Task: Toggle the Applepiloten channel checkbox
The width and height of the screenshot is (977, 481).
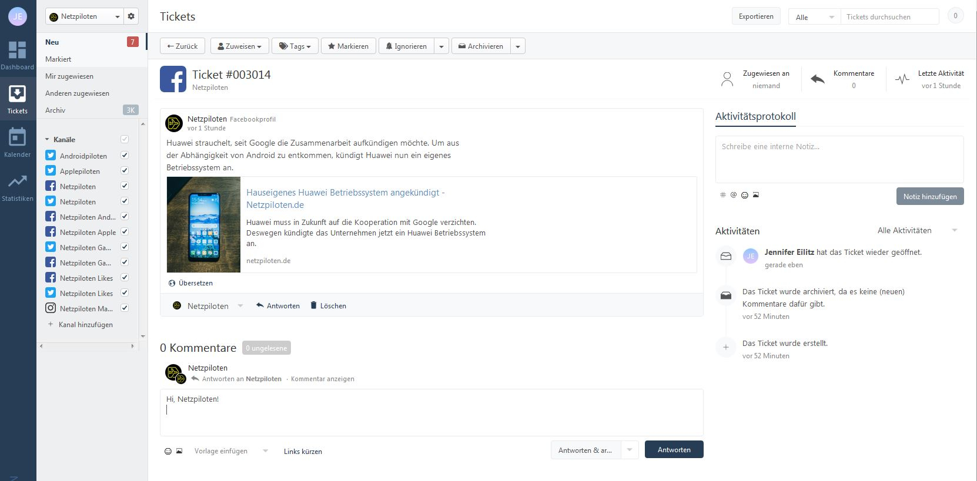Action: [125, 171]
